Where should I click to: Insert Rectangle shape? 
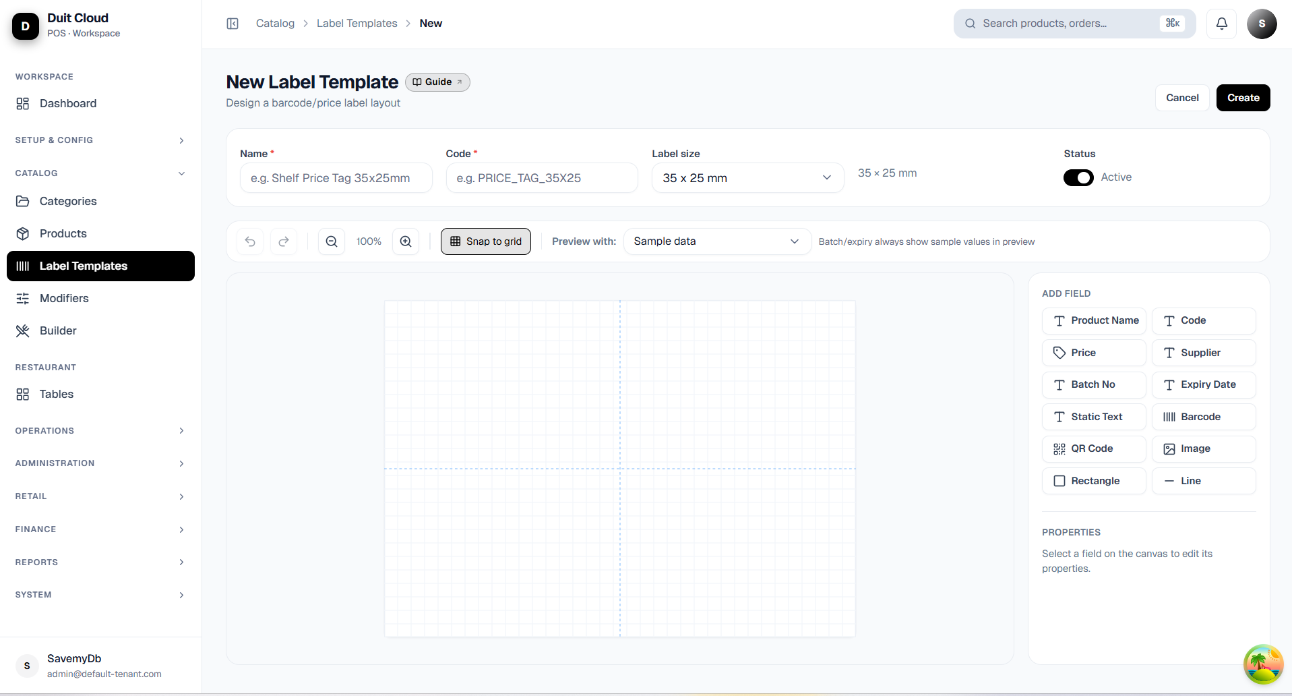tap(1094, 481)
